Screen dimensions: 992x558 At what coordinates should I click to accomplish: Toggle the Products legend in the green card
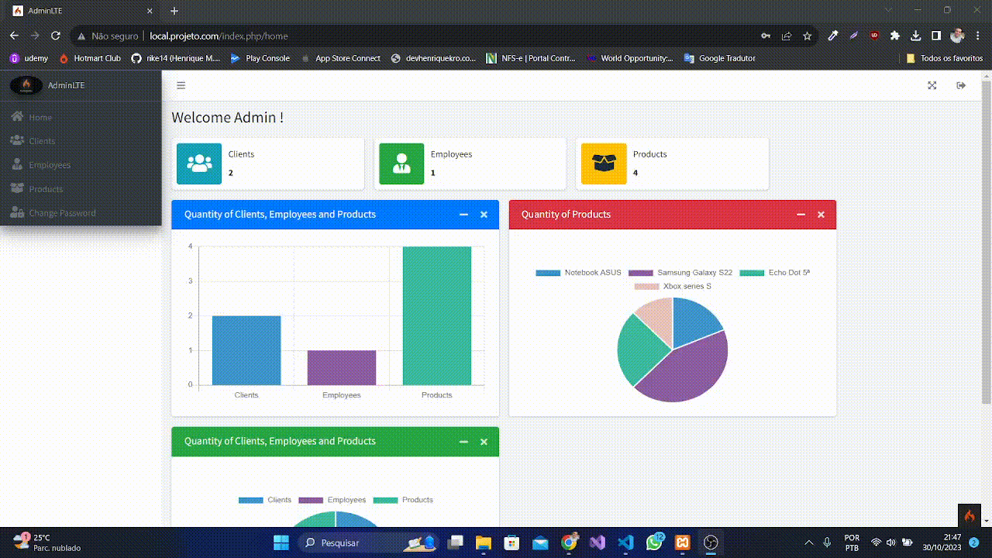[x=403, y=500]
